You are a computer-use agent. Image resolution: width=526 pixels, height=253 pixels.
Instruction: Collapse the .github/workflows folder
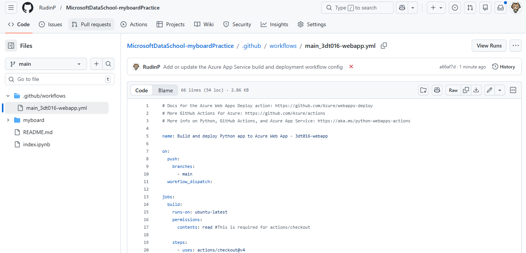(x=8, y=96)
